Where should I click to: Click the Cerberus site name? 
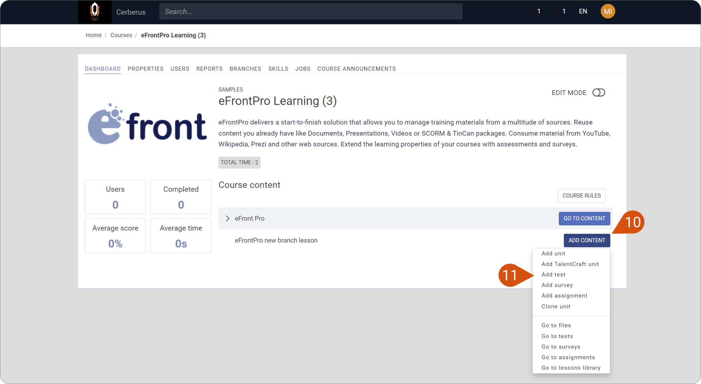pyautogui.click(x=131, y=12)
